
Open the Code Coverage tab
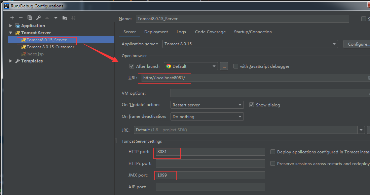pos(210,32)
